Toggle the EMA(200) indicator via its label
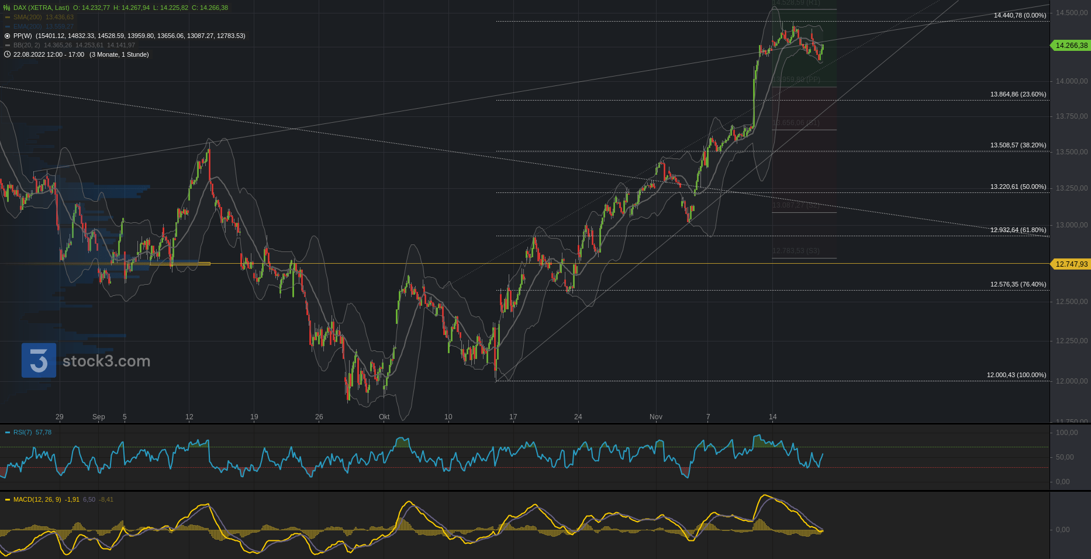 [27, 27]
